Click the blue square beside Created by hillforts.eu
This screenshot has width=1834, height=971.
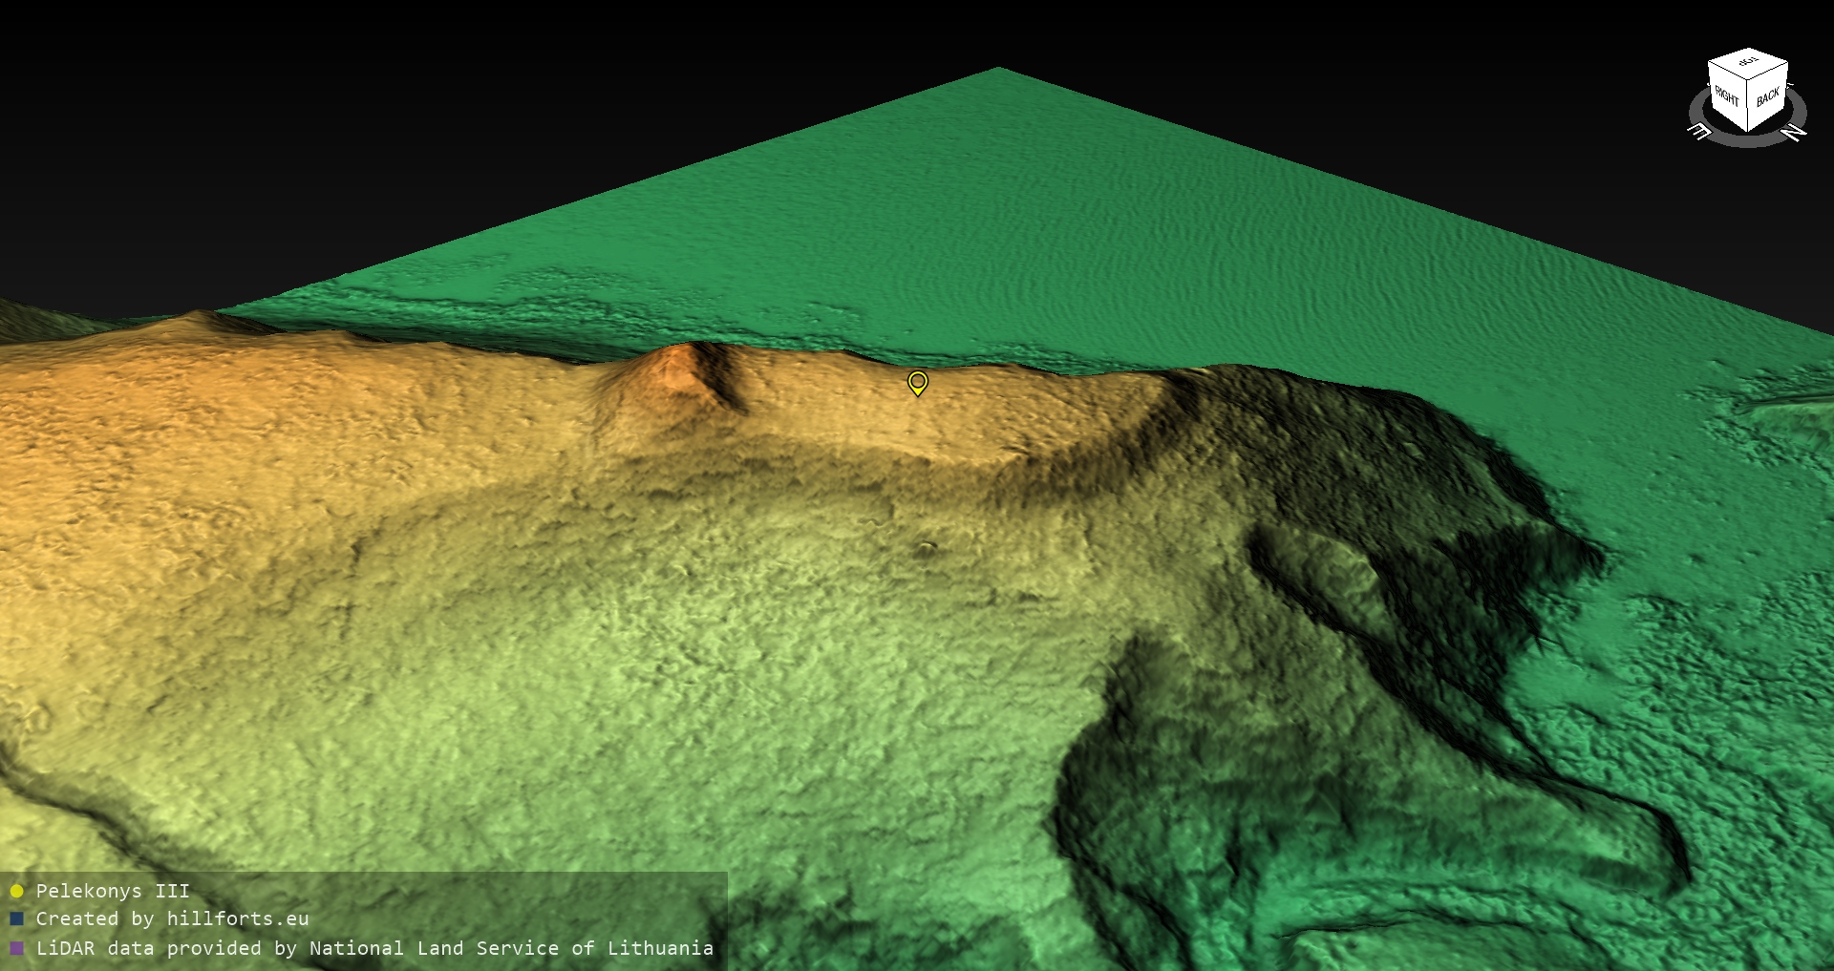pos(16,919)
